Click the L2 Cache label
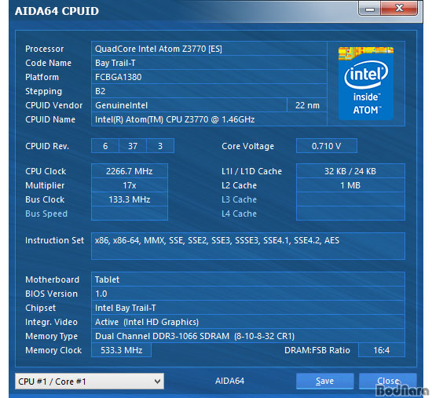 (239, 185)
